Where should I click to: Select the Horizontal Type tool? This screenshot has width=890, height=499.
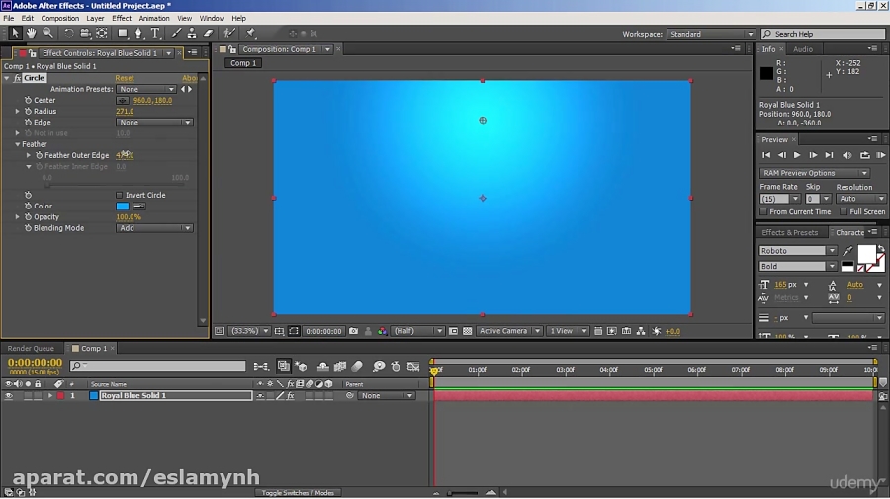155,34
